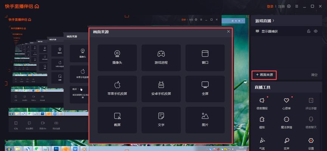The height and width of the screenshot is (151, 327).
Task: Click the Sogou icon on the bottommost taskbar
Action: pyautogui.click(x=28, y=149)
